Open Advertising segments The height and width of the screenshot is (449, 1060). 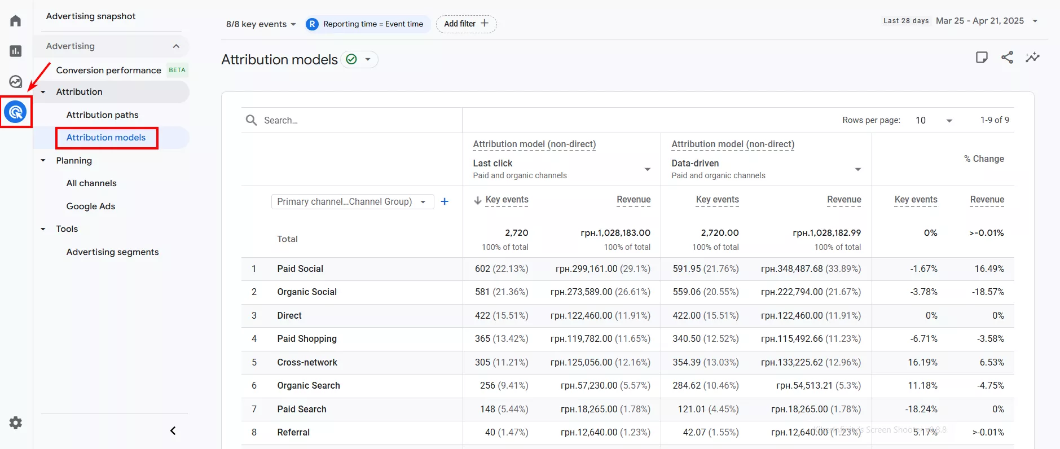click(113, 252)
